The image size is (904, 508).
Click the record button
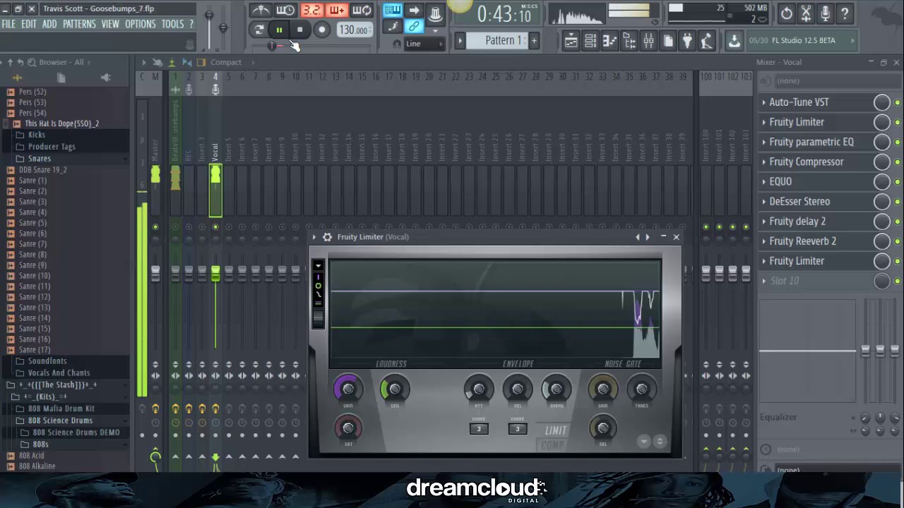[321, 30]
